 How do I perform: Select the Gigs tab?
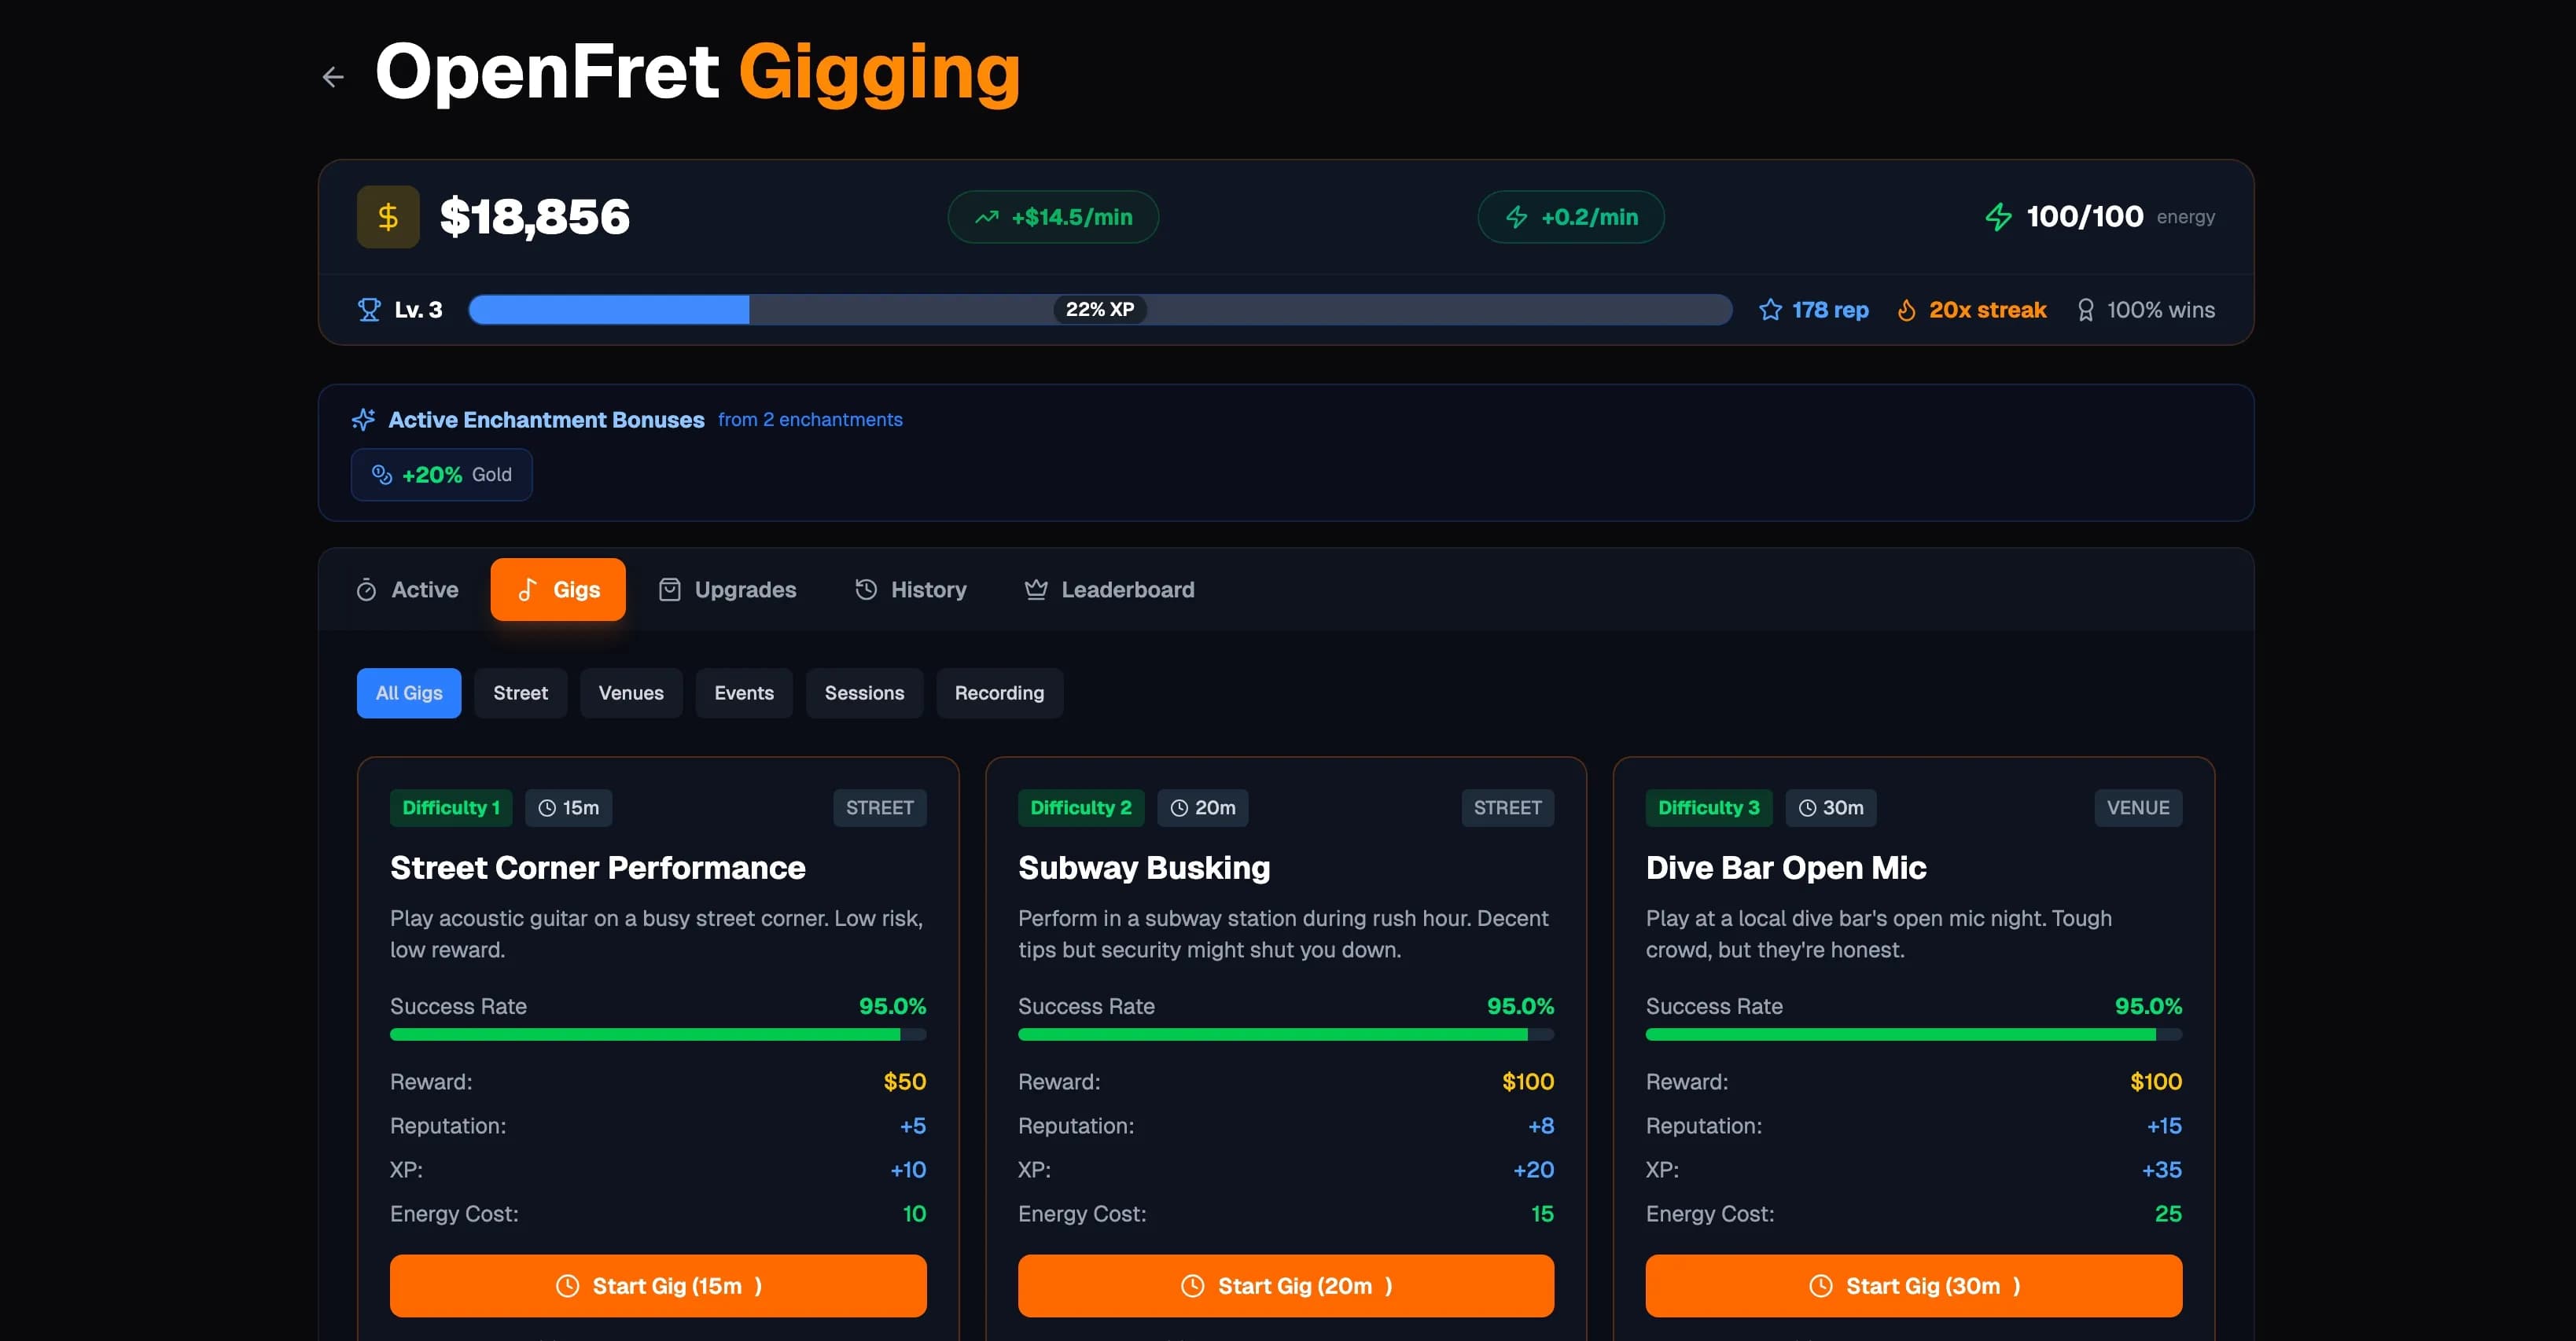[558, 590]
